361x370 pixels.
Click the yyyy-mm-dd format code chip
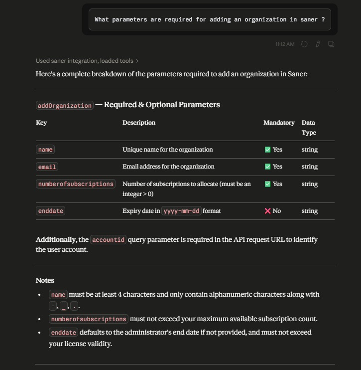(181, 211)
